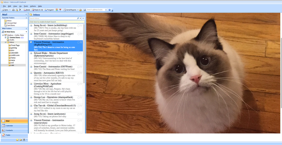
Task: Click the Print icon in the toolbar
Action: 13,10
